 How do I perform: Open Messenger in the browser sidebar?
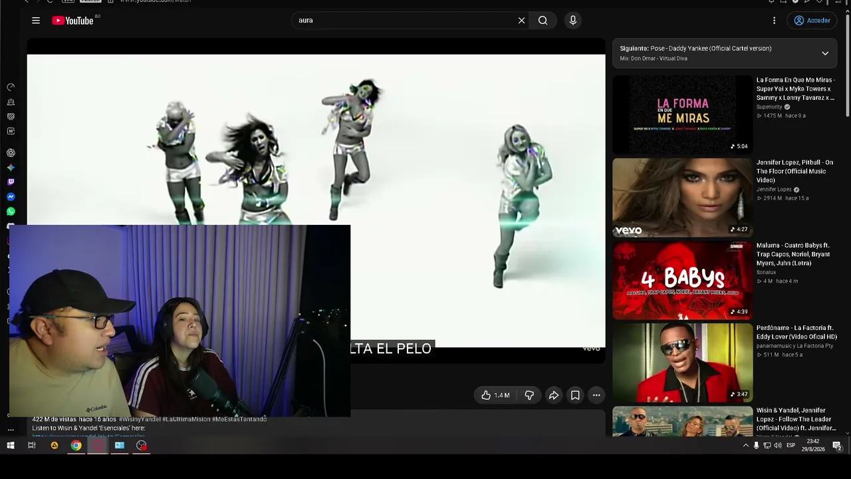[x=11, y=197]
